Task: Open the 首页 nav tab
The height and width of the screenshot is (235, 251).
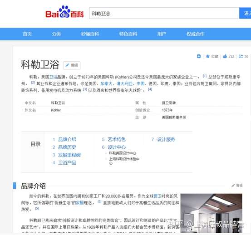Action: click(x=27, y=34)
